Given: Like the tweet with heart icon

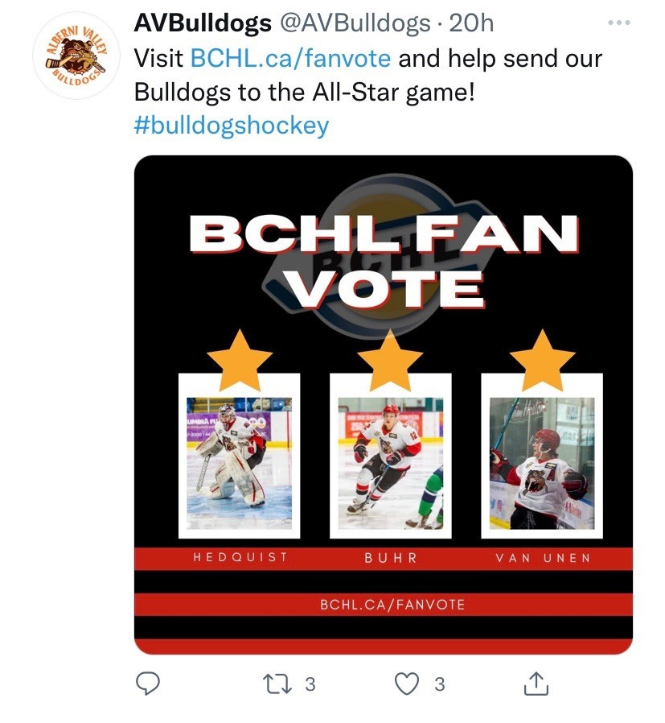Looking at the screenshot, I should [407, 684].
